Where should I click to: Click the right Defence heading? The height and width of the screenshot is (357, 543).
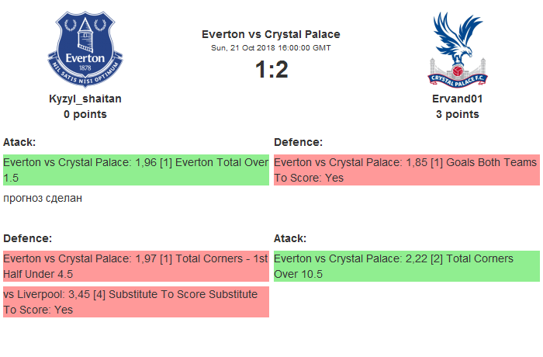coord(298,142)
